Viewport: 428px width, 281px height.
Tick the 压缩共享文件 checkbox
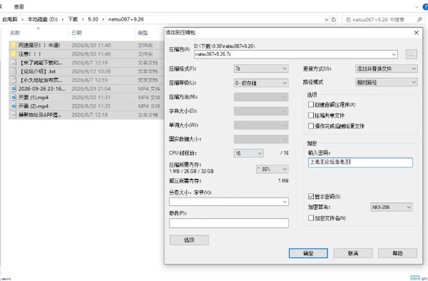(x=311, y=115)
